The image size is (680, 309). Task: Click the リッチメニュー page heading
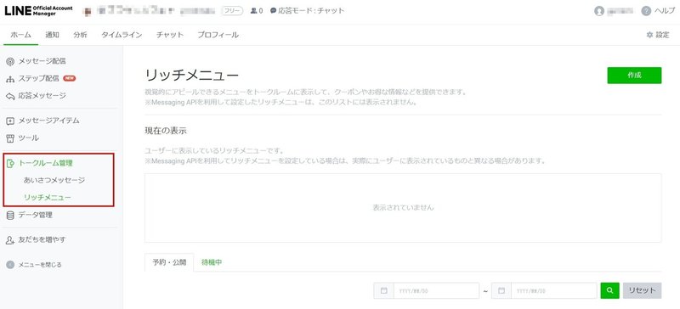[x=192, y=75]
